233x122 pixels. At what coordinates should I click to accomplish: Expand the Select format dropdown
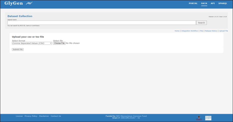32,43
